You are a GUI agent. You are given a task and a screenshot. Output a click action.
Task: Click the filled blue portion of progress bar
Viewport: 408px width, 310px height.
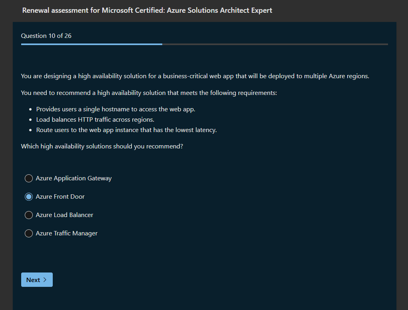pyautogui.click(x=92, y=44)
